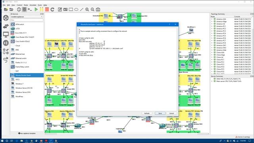Click the zoom in magnifier icon
Image resolution: width=254 pixels, height=143 pixels.
tap(87, 10)
